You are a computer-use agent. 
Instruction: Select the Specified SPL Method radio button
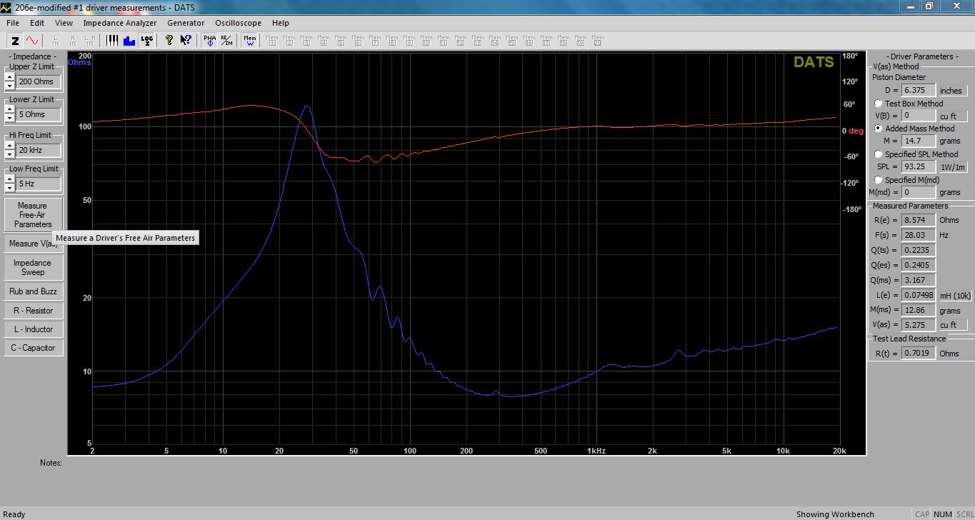[x=879, y=154]
